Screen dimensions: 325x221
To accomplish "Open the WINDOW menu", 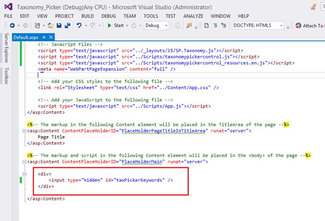I will pos(220,16).
